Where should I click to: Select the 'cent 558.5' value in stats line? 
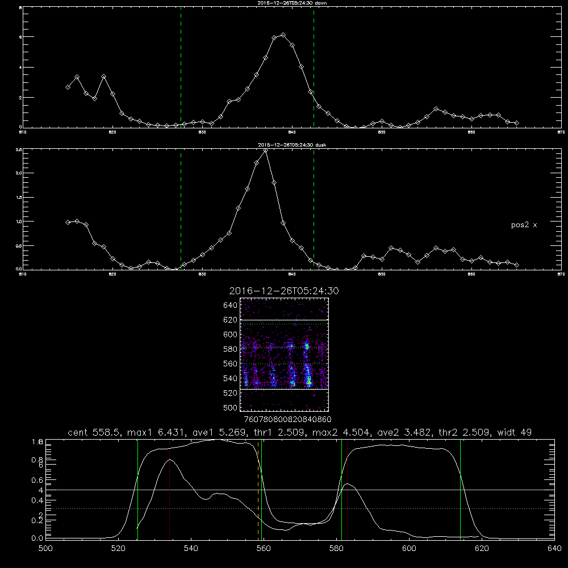coord(94,432)
